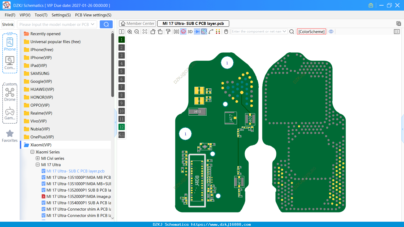
Task: Open the ColorScheme settings
Action: point(311,31)
